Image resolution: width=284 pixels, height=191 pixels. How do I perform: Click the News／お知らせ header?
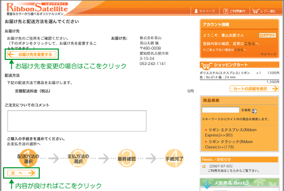click(240, 160)
